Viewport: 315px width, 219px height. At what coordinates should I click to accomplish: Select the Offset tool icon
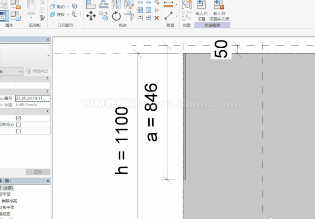click(104, 4)
